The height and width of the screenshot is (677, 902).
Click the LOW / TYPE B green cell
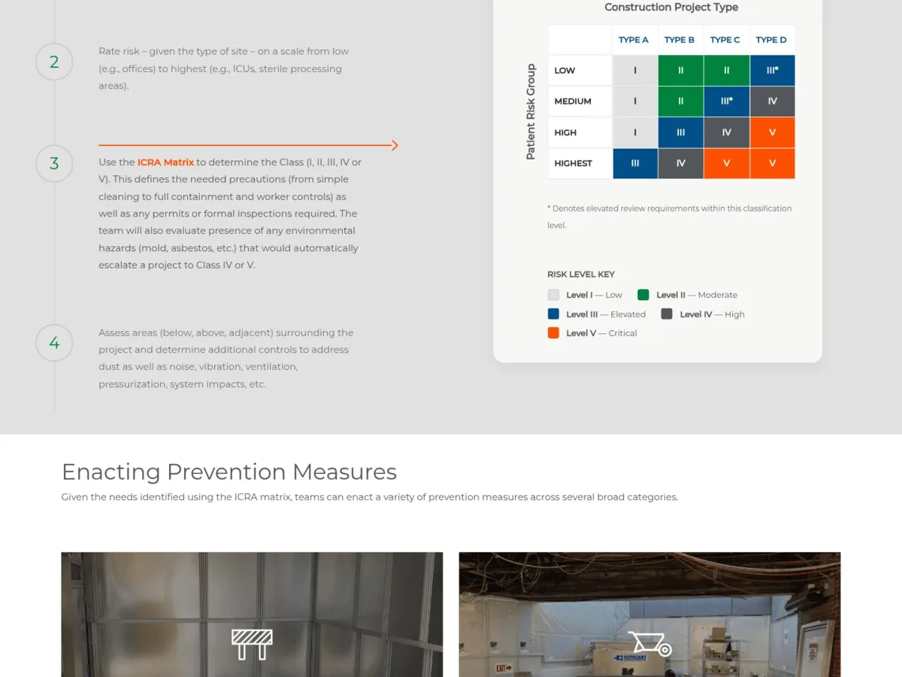681,71
